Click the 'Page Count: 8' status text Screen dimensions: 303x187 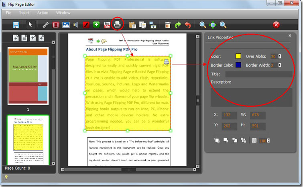click(x=17, y=168)
